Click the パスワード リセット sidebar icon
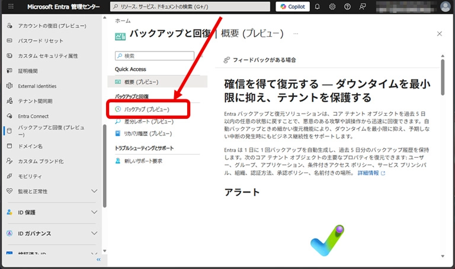 click(x=9, y=41)
